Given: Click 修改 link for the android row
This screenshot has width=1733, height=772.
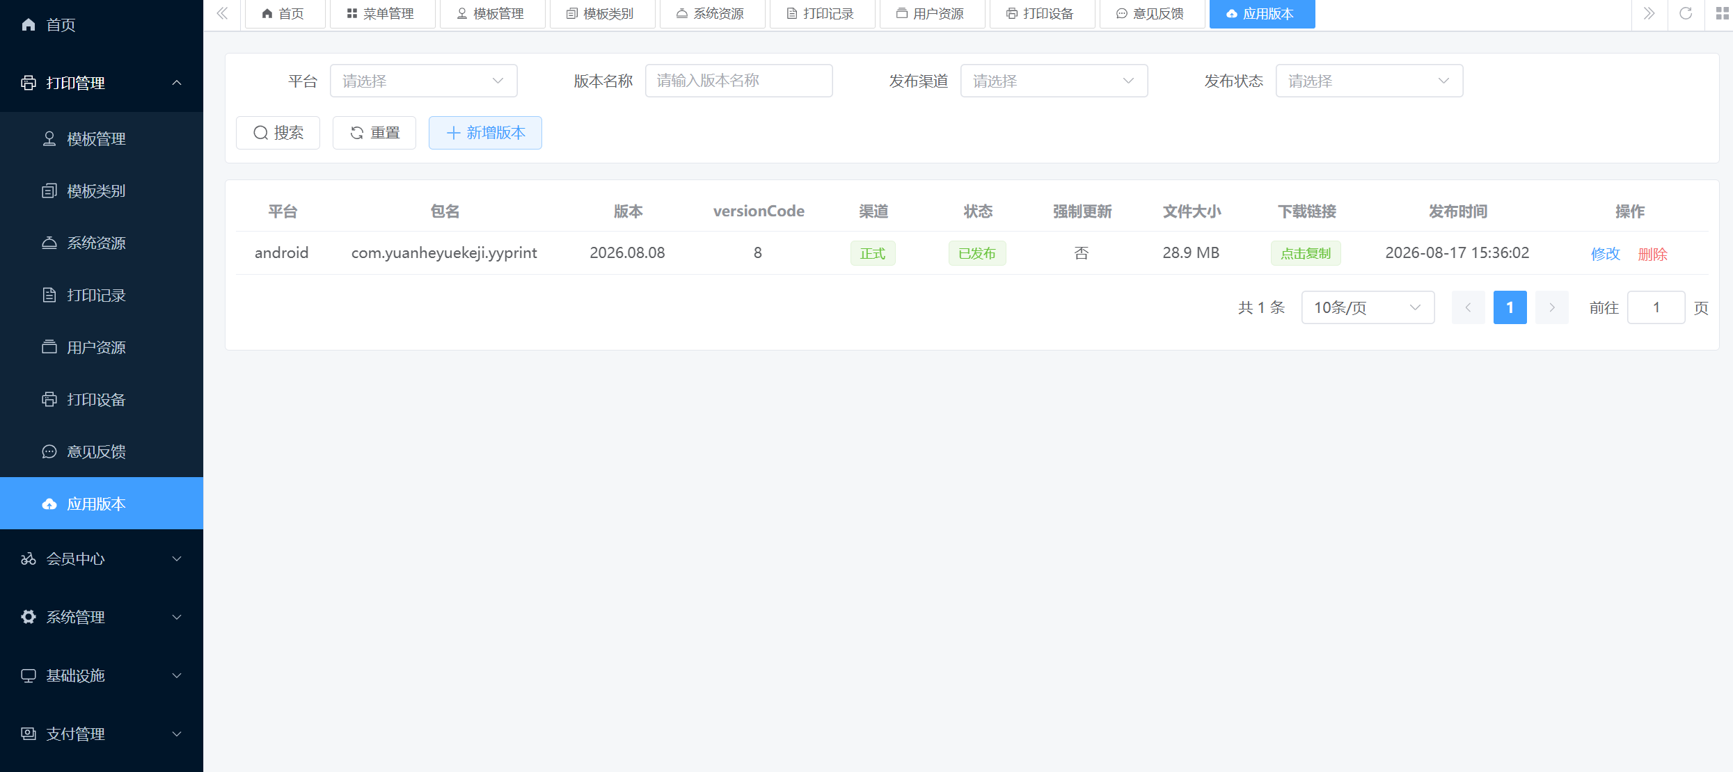Looking at the screenshot, I should (x=1605, y=254).
